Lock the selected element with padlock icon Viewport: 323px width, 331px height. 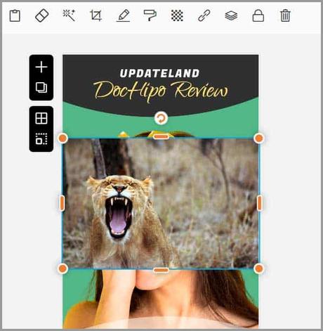click(258, 15)
